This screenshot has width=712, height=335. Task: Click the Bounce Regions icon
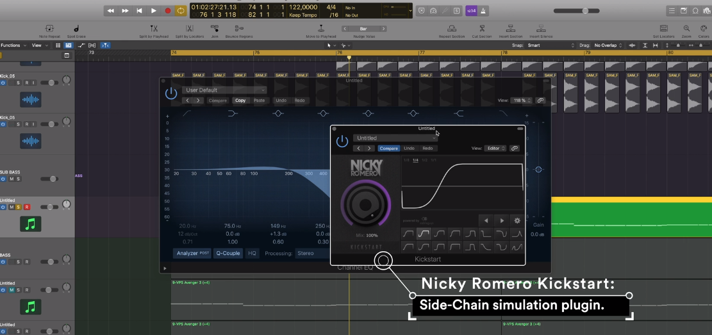click(x=239, y=29)
